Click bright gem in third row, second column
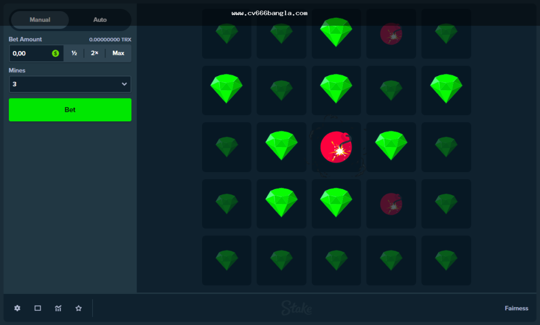The width and height of the screenshot is (540, 325). [x=282, y=147]
